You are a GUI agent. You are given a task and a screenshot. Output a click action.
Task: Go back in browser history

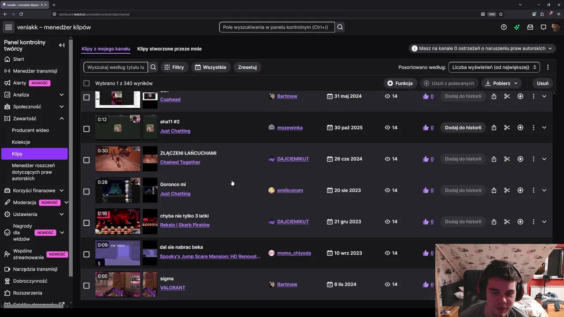pos(5,14)
